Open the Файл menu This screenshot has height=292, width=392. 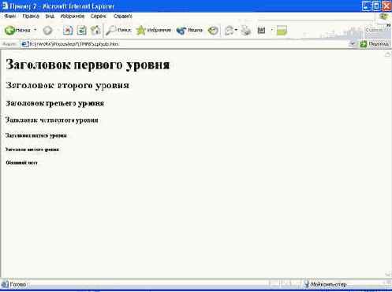(x=10, y=17)
